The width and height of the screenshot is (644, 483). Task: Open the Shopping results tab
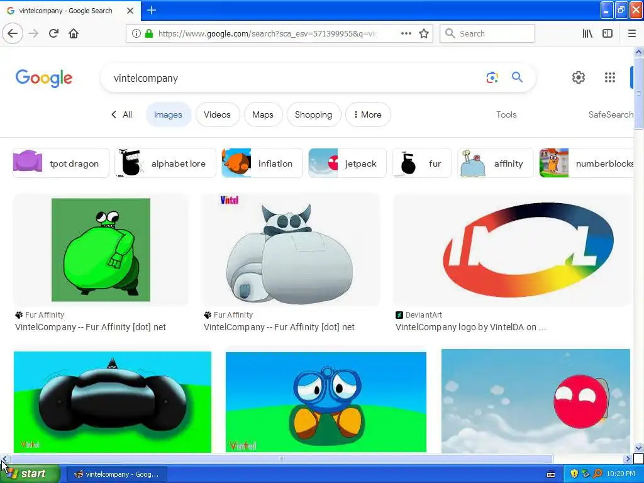pos(313,114)
